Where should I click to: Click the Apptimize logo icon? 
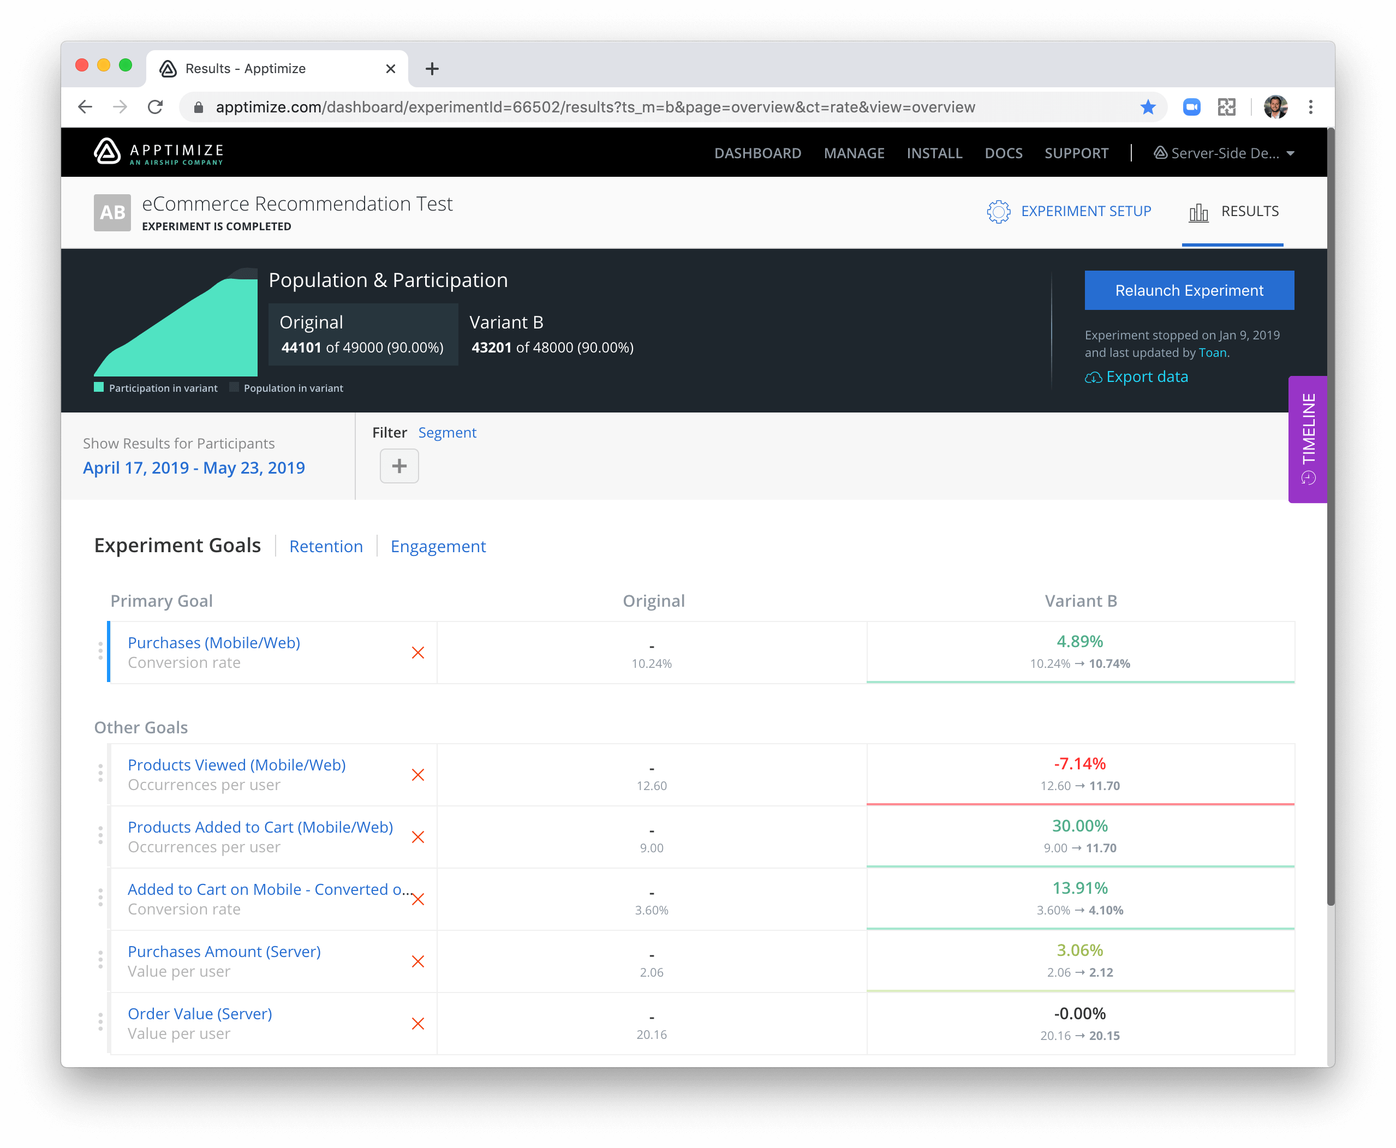tap(107, 152)
